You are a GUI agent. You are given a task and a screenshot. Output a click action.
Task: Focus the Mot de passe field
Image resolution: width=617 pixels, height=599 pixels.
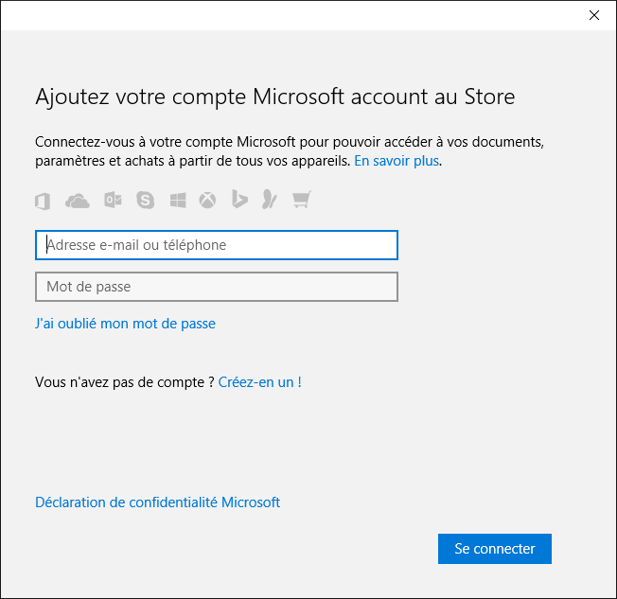217,287
